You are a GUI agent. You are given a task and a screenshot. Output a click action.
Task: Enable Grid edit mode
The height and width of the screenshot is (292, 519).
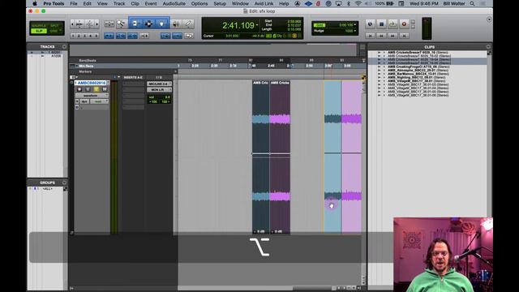[54, 31]
